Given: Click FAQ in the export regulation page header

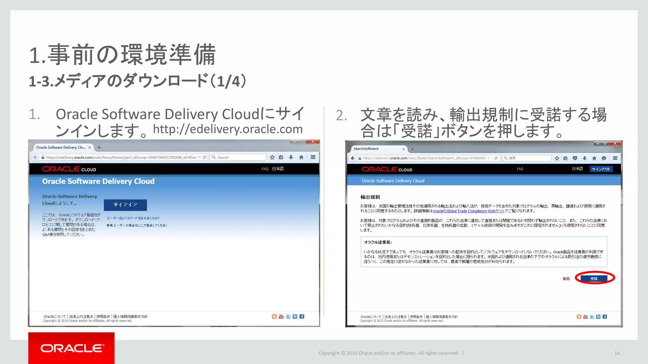Looking at the screenshot, I should point(520,169).
